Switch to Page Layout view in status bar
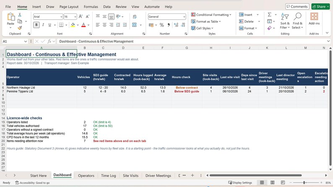 (x=273, y=182)
